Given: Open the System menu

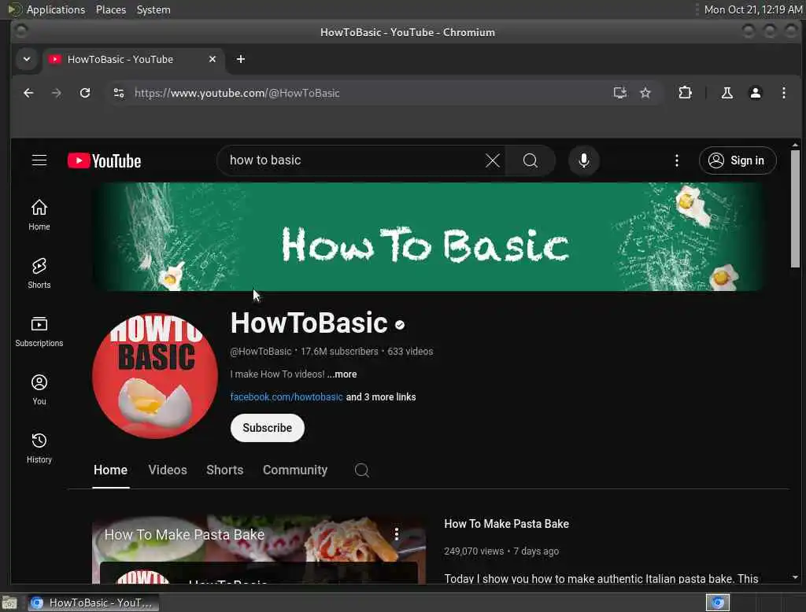Looking at the screenshot, I should (x=153, y=9).
